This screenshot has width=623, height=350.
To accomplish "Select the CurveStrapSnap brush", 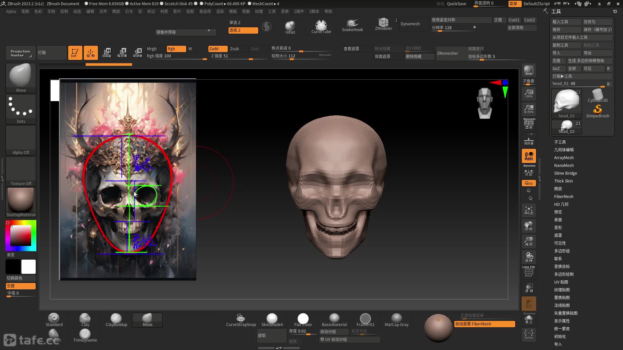I will point(241,320).
